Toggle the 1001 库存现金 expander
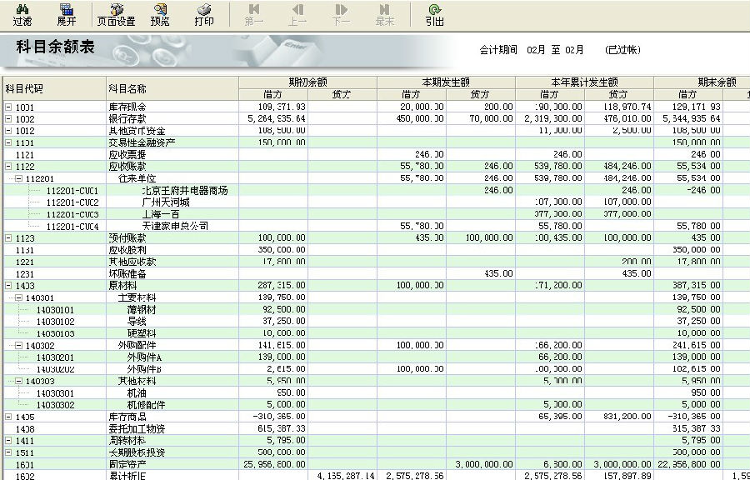 (8, 107)
